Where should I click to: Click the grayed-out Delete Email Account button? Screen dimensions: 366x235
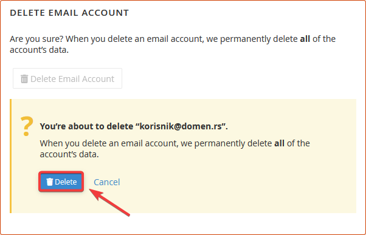point(67,78)
